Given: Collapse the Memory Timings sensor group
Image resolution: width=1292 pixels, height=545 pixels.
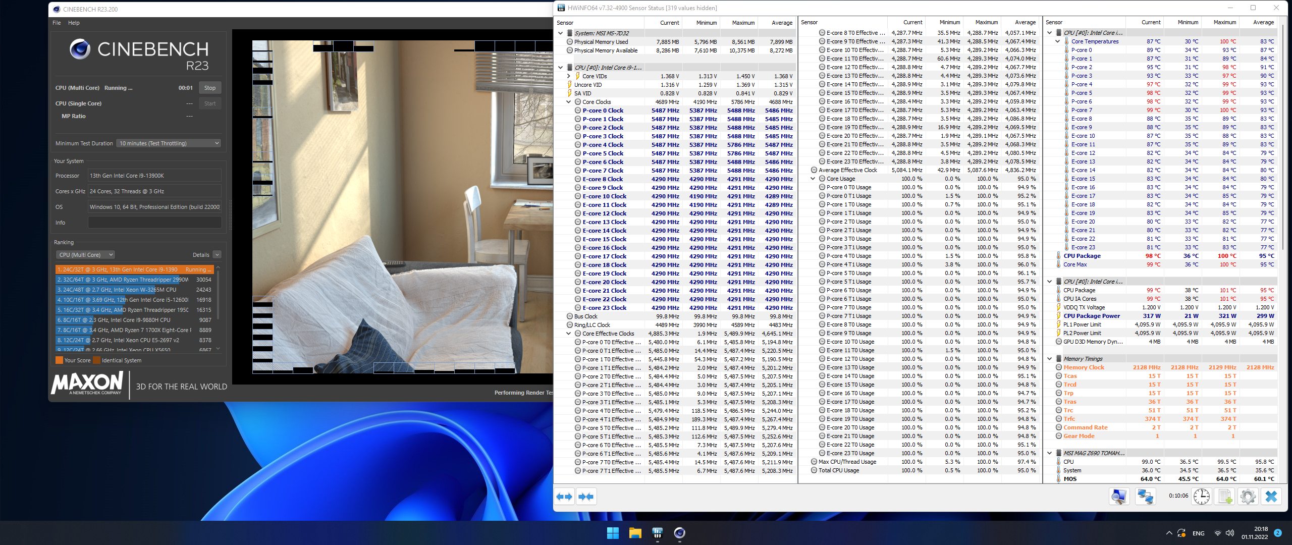Looking at the screenshot, I should 1050,359.
